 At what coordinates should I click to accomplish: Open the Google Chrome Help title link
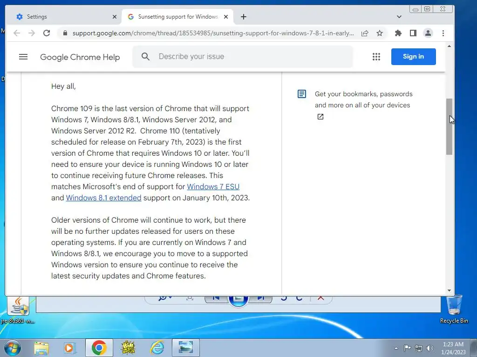(80, 57)
